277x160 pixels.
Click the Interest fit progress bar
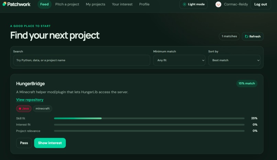pyautogui.click(x=149, y=125)
